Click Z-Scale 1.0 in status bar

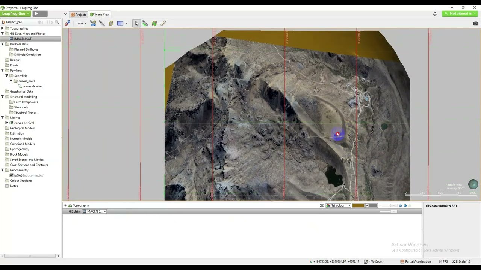point(461,261)
